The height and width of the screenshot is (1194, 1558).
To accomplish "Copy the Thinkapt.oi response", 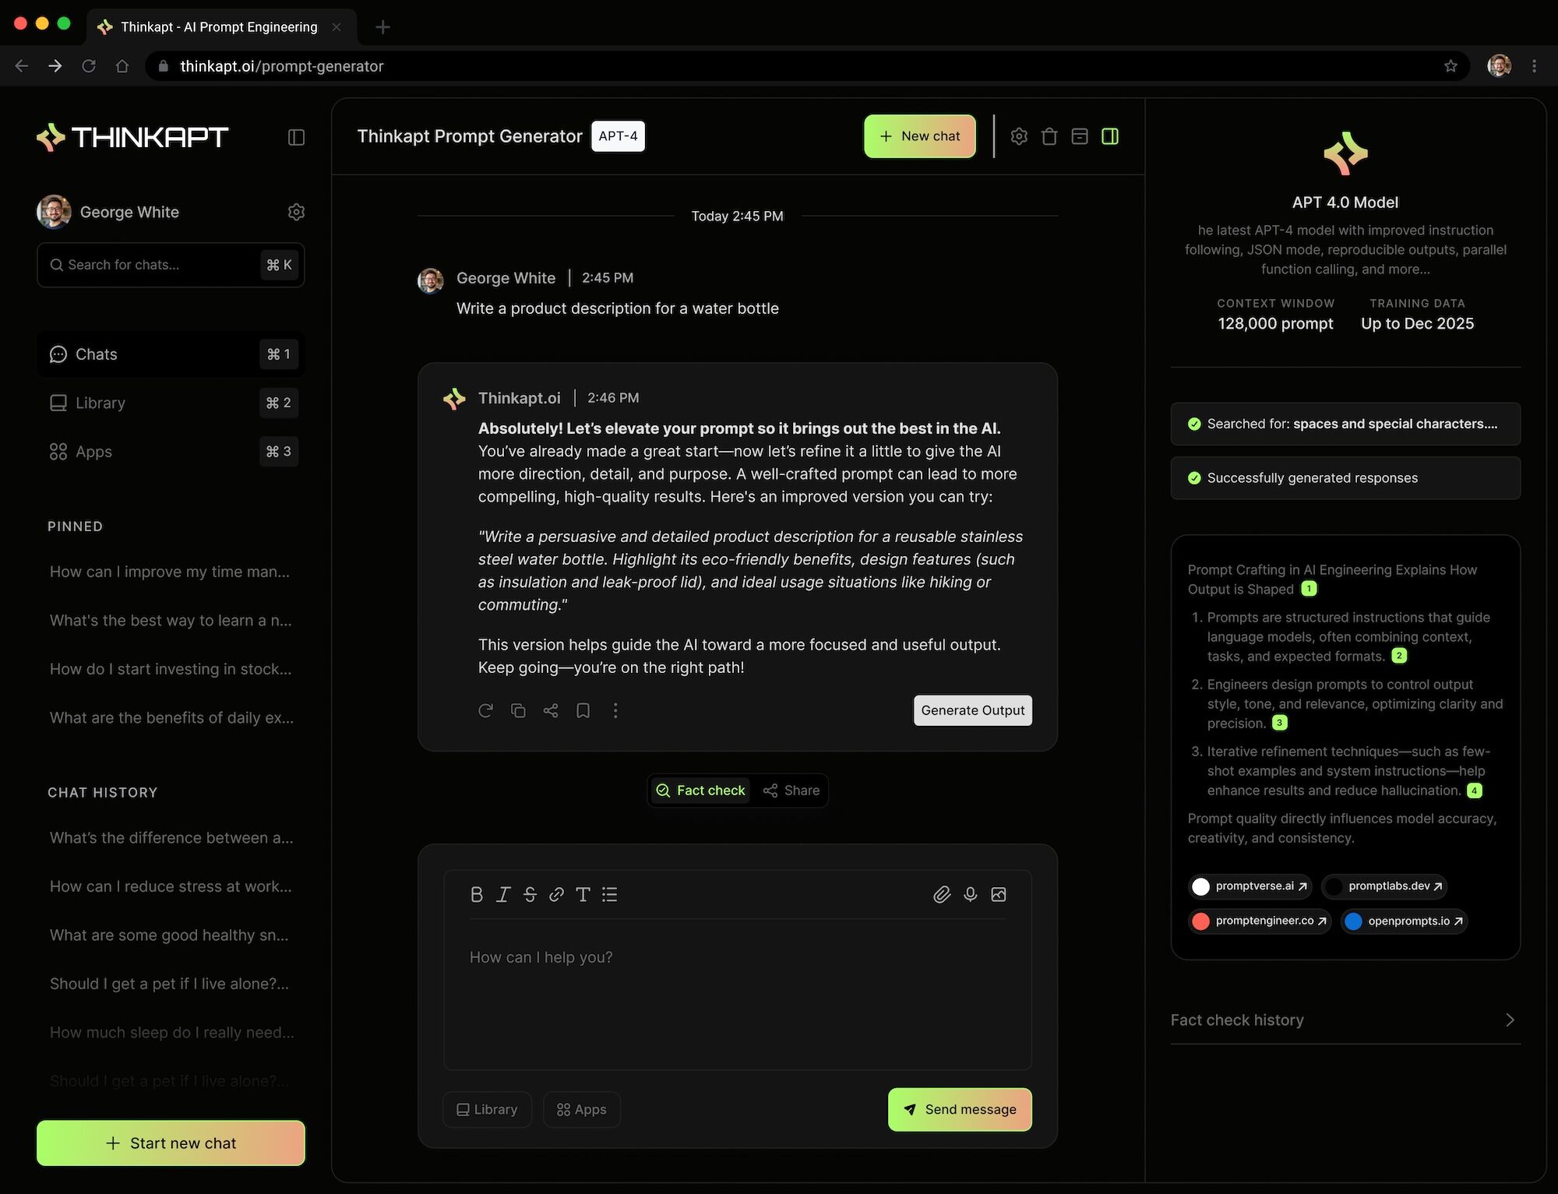I will (x=518, y=710).
